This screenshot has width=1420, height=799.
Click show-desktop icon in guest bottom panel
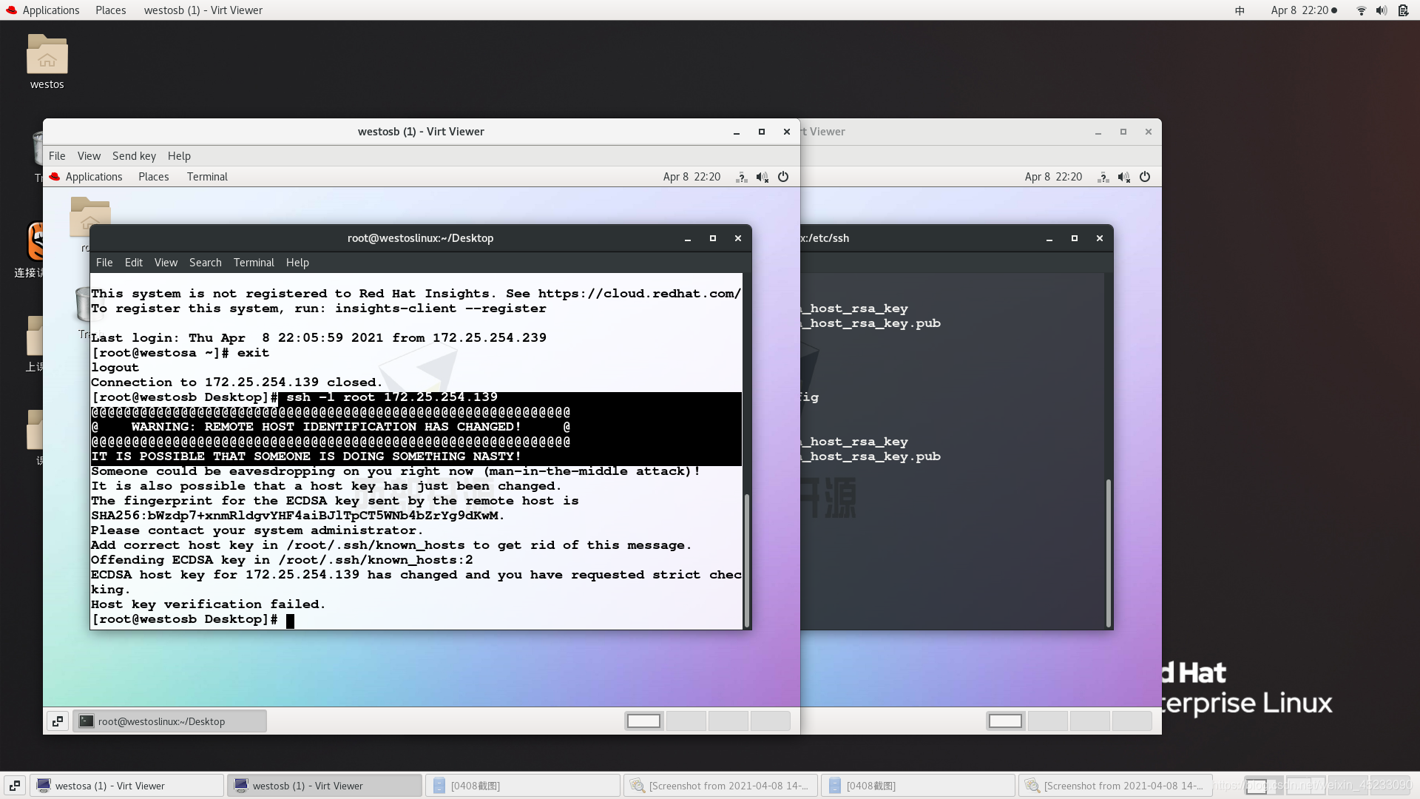58,721
